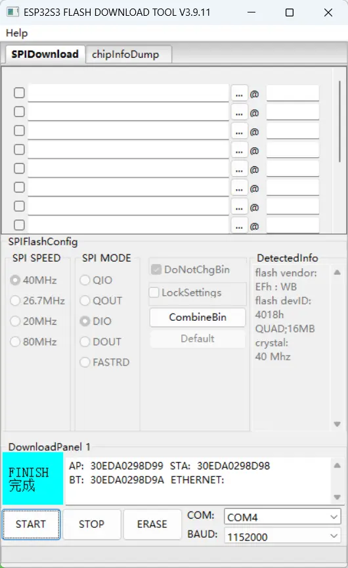Tick the seventh file row checkbox

point(19,206)
